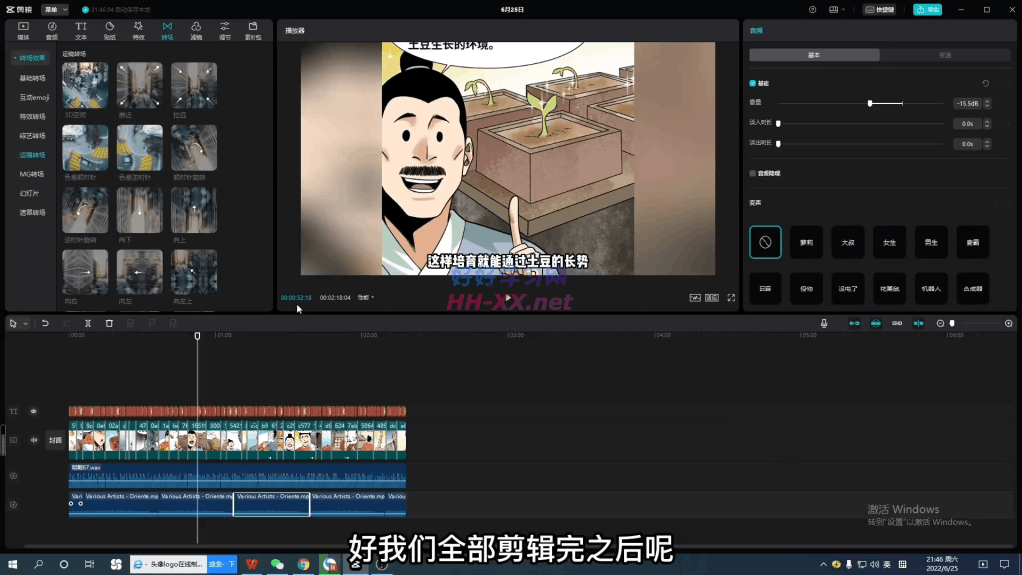The image size is (1022, 575).
Task: Adjust the fade-out duration stepper
Action: 987,144
